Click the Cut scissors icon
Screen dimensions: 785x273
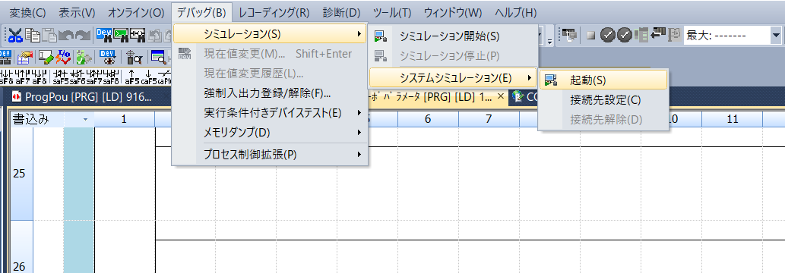coord(15,35)
